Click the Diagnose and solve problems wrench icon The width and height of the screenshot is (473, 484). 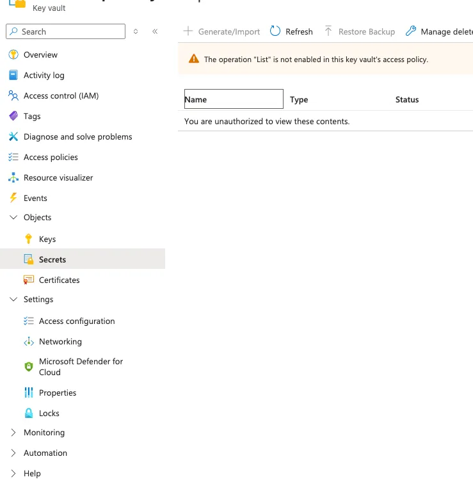pyautogui.click(x=13, y=136)
